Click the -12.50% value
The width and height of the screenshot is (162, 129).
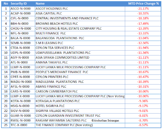tap(143, 43)
